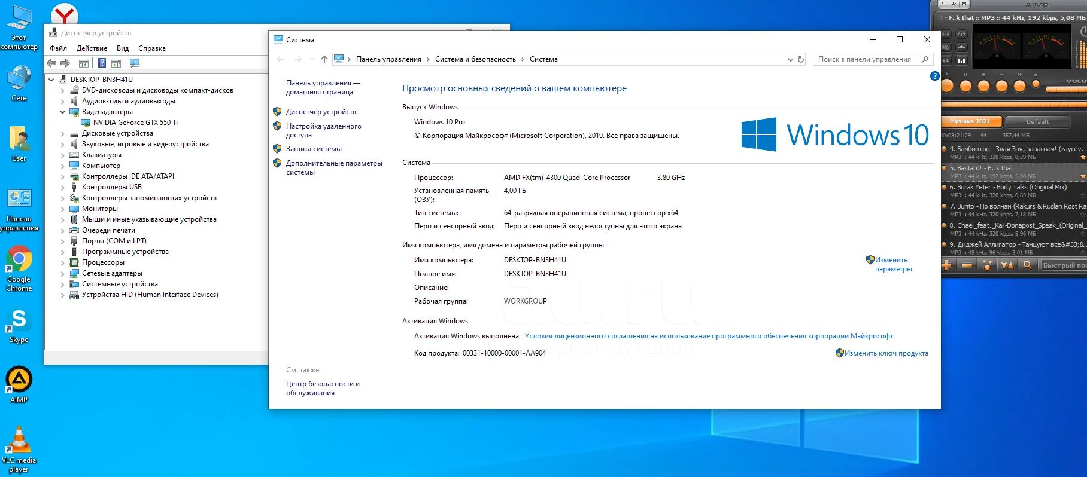Click Изменить параметры link
1087x477 pixels.
click(893, 264)
